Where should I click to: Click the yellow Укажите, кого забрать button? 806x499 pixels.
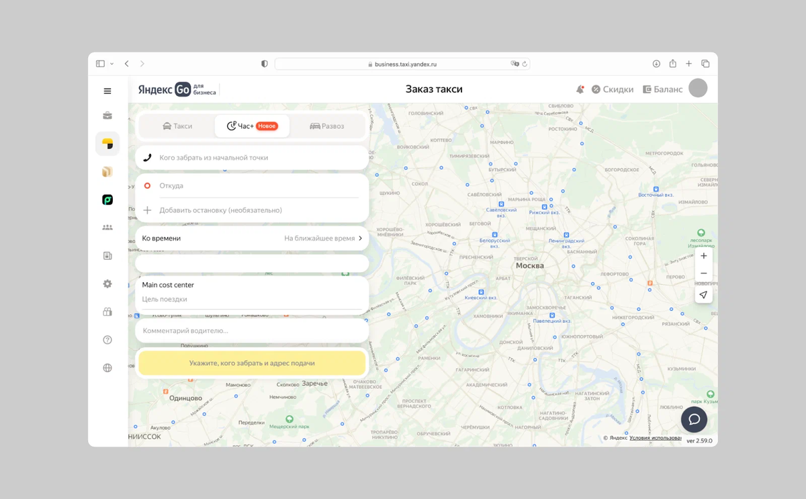coord(252,363)
